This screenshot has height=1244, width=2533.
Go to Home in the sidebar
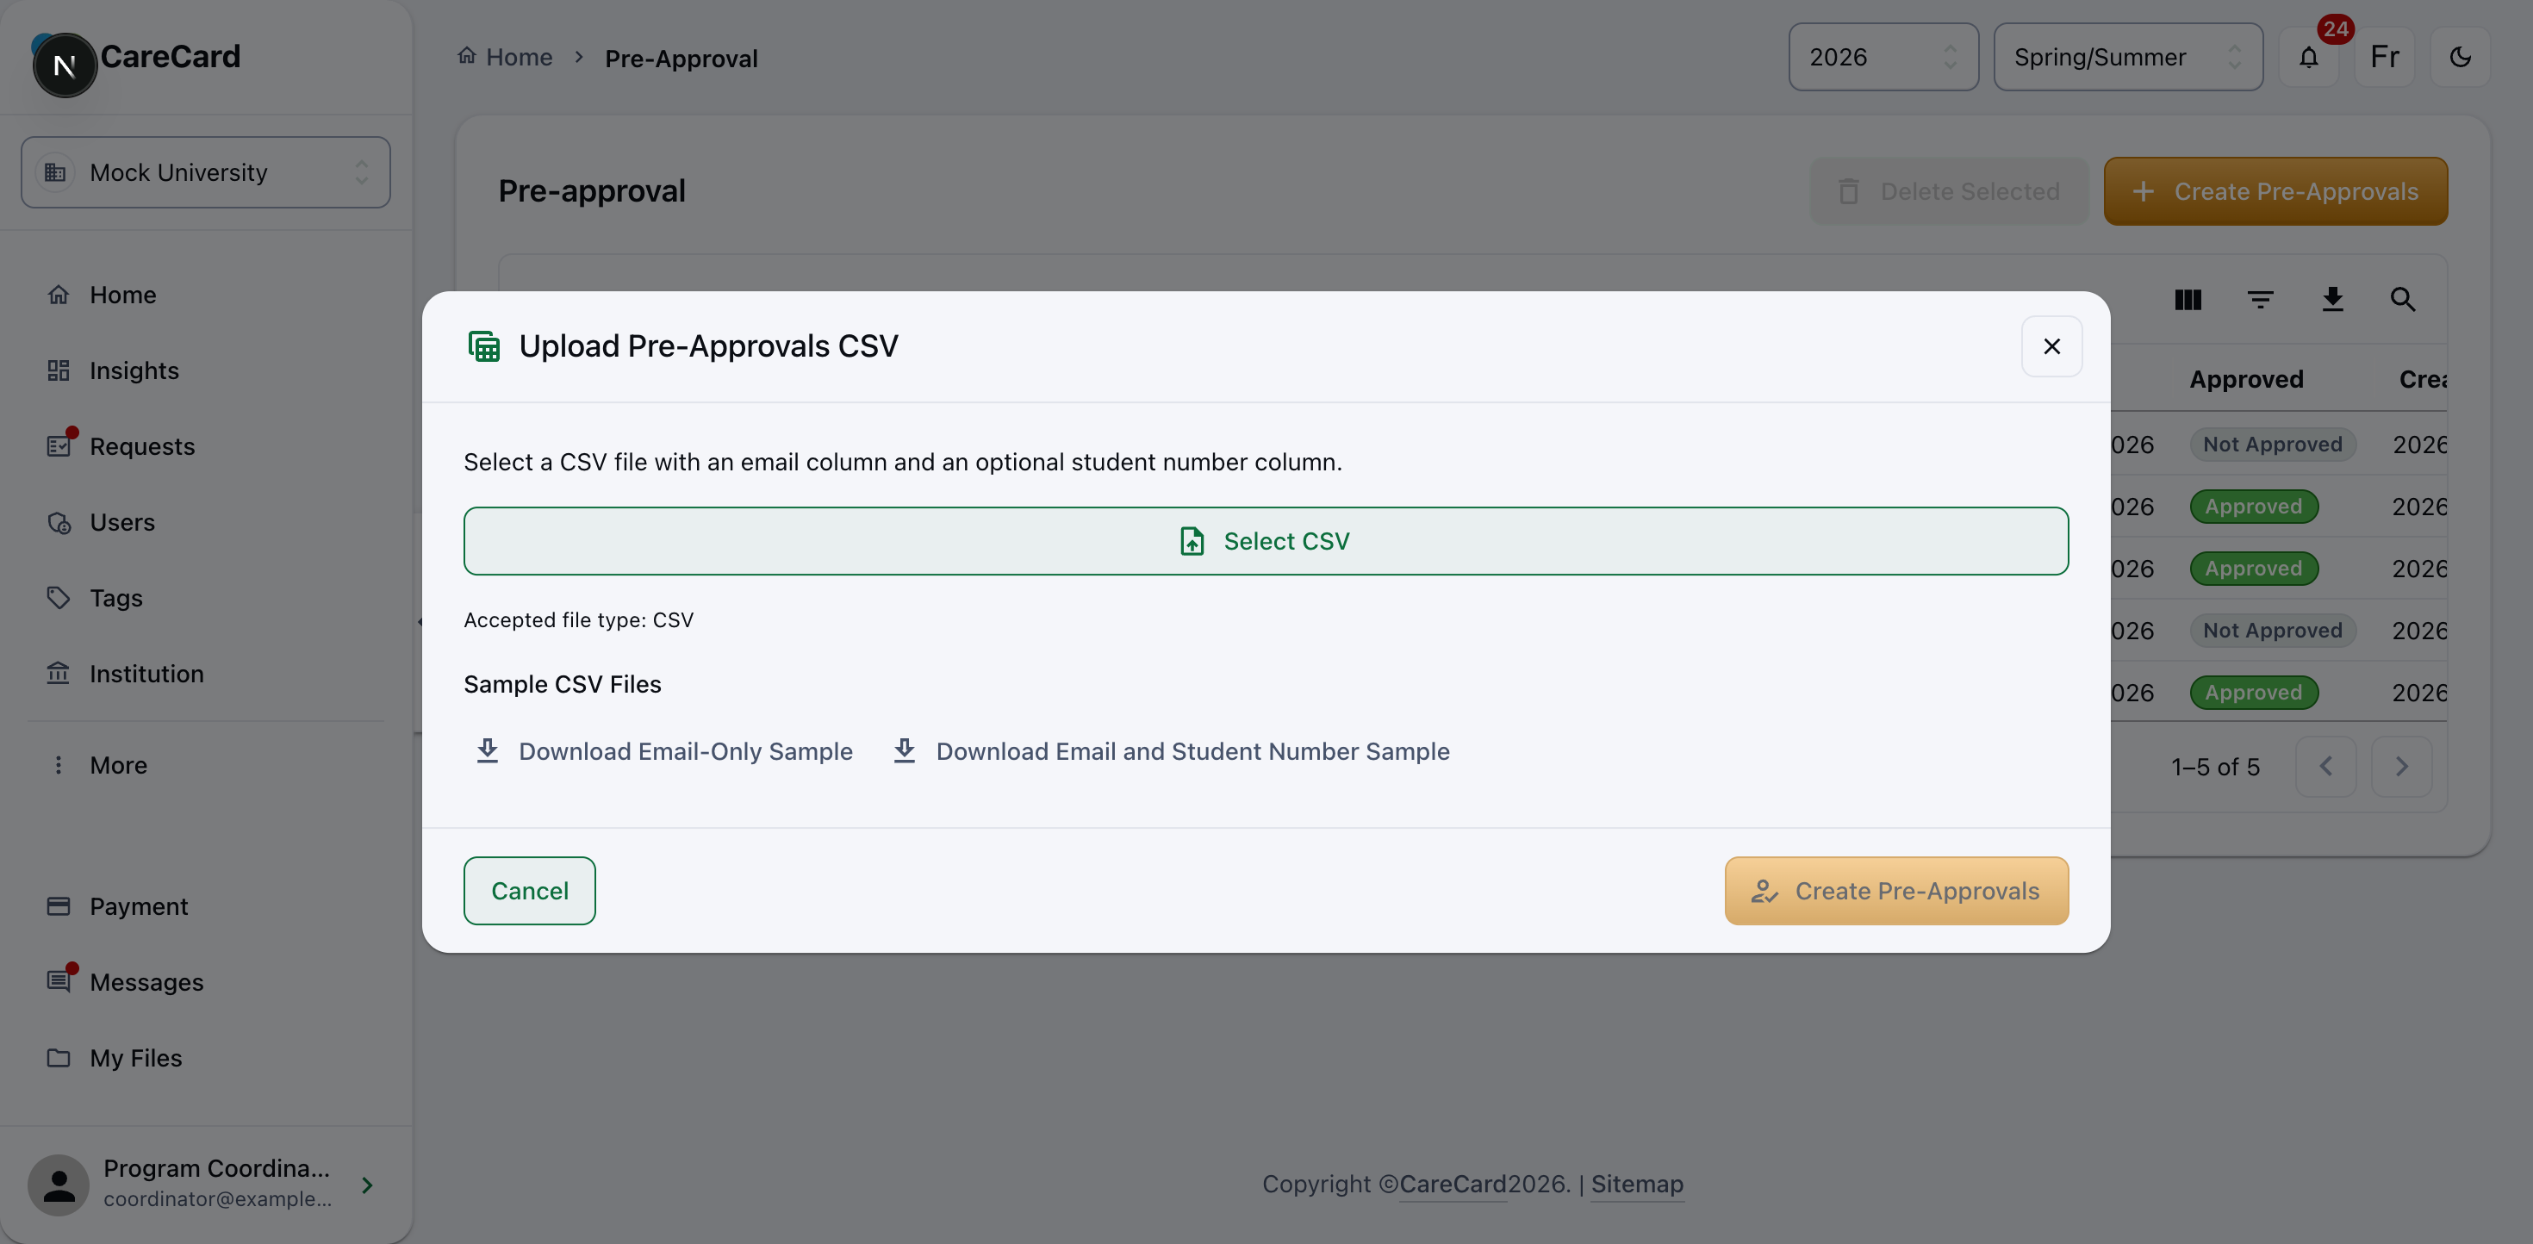coord(206,295)
